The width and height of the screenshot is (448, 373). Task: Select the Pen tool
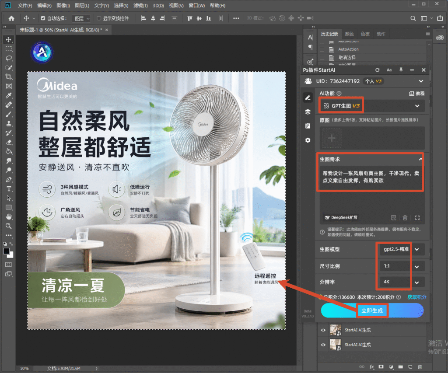point(9,179)
